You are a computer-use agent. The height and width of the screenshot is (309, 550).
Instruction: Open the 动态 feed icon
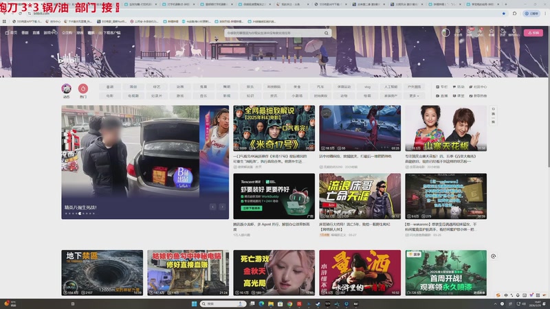pyautogui.click(x=66, y=89)
